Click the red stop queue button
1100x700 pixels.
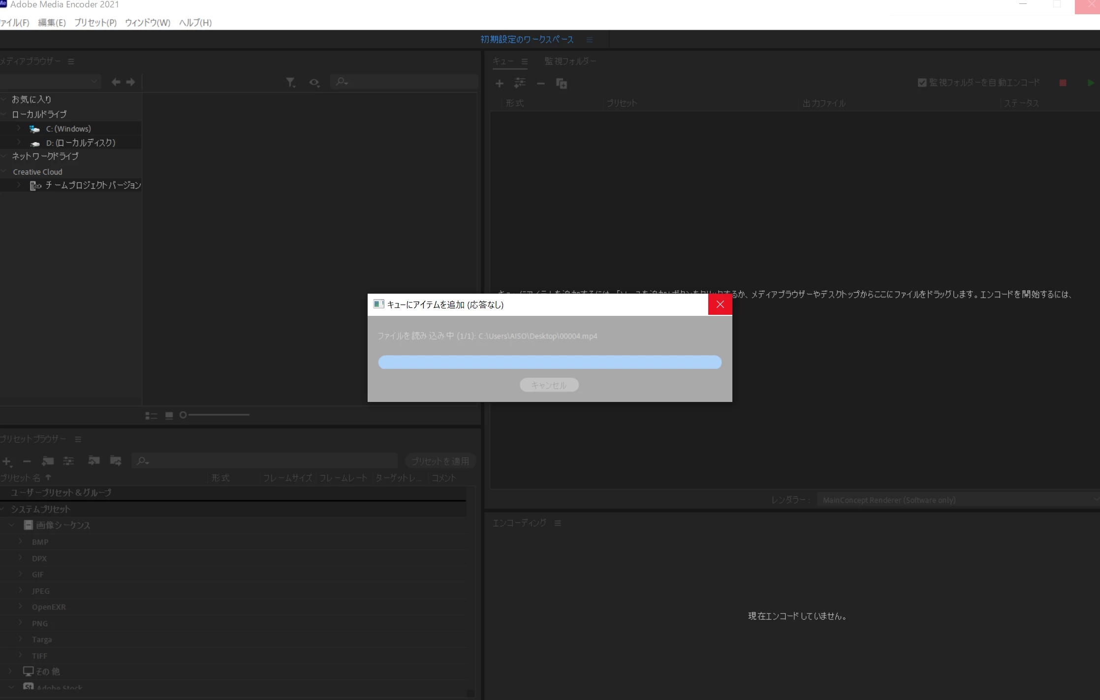click(x=1063, y=83)
